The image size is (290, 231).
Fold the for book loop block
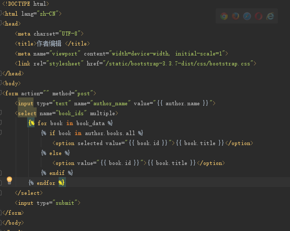click(x=1, y=123)
